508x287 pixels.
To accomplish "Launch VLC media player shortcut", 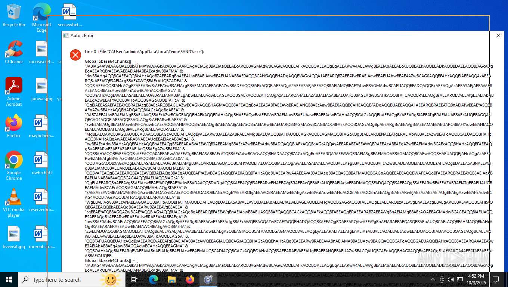I will coord(14,203).
